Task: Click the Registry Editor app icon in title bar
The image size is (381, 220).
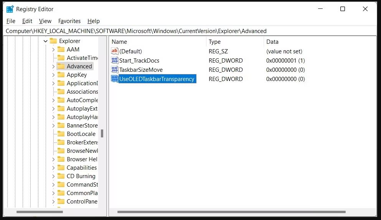Action: click(10, 9)
